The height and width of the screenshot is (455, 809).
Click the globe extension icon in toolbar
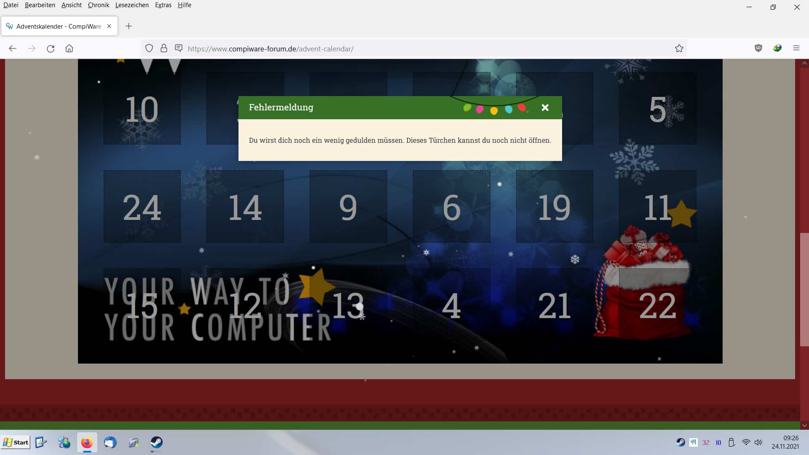777,48
